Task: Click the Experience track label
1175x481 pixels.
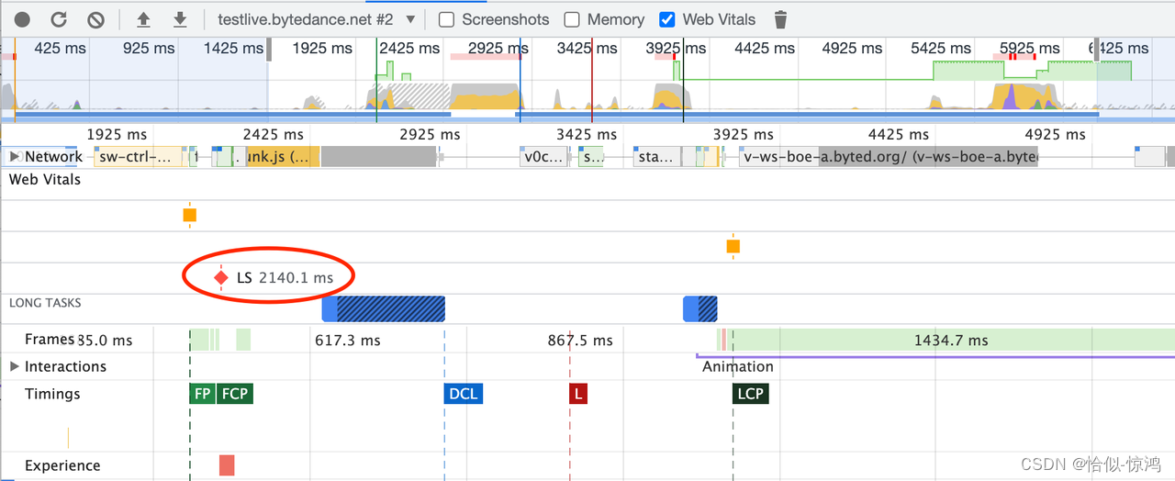Action: pos(62,465)
